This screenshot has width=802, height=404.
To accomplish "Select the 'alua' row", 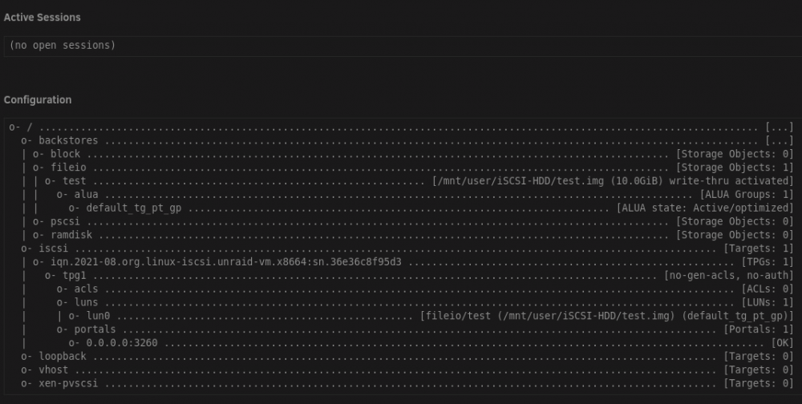I will click(x=425, y=194).
